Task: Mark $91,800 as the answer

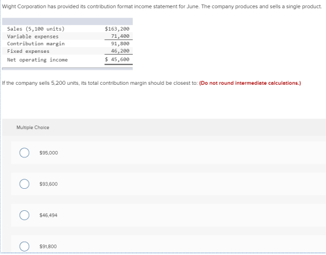Action: tap(24, 246)
